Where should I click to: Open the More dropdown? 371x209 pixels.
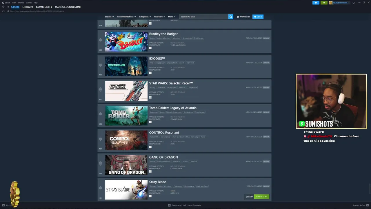click(172, 17)
